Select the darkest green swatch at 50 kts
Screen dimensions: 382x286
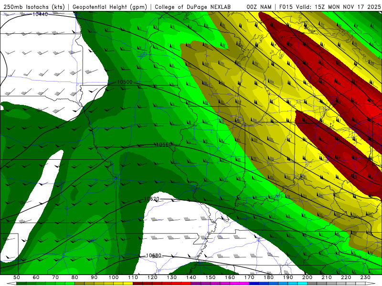21,284
